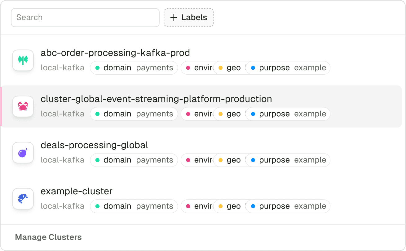Click the pink crab cluster icon
This screenshot has width=406, height=251.
pyautogui.click(x=23, y=106)
